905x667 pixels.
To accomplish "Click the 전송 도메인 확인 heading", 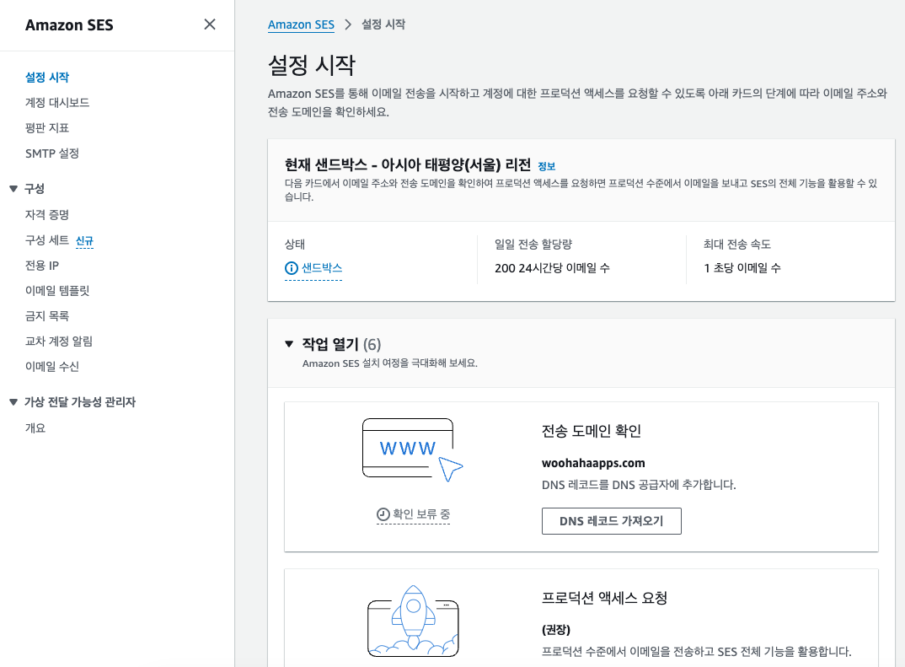I will [591, 431].
